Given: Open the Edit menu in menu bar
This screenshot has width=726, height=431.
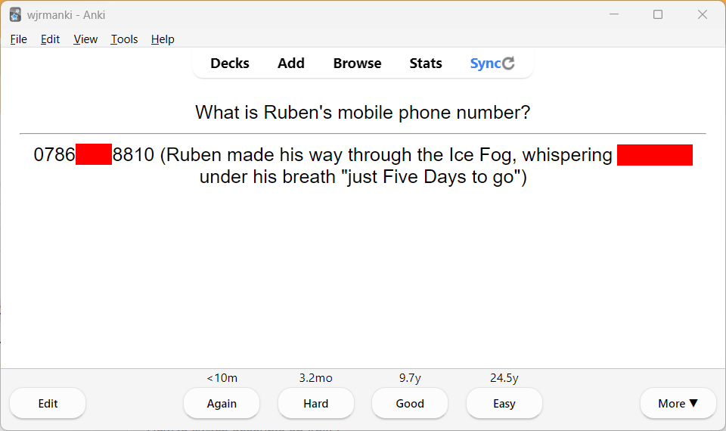Looking at the screenshot, I should click(x=51, y=39).
